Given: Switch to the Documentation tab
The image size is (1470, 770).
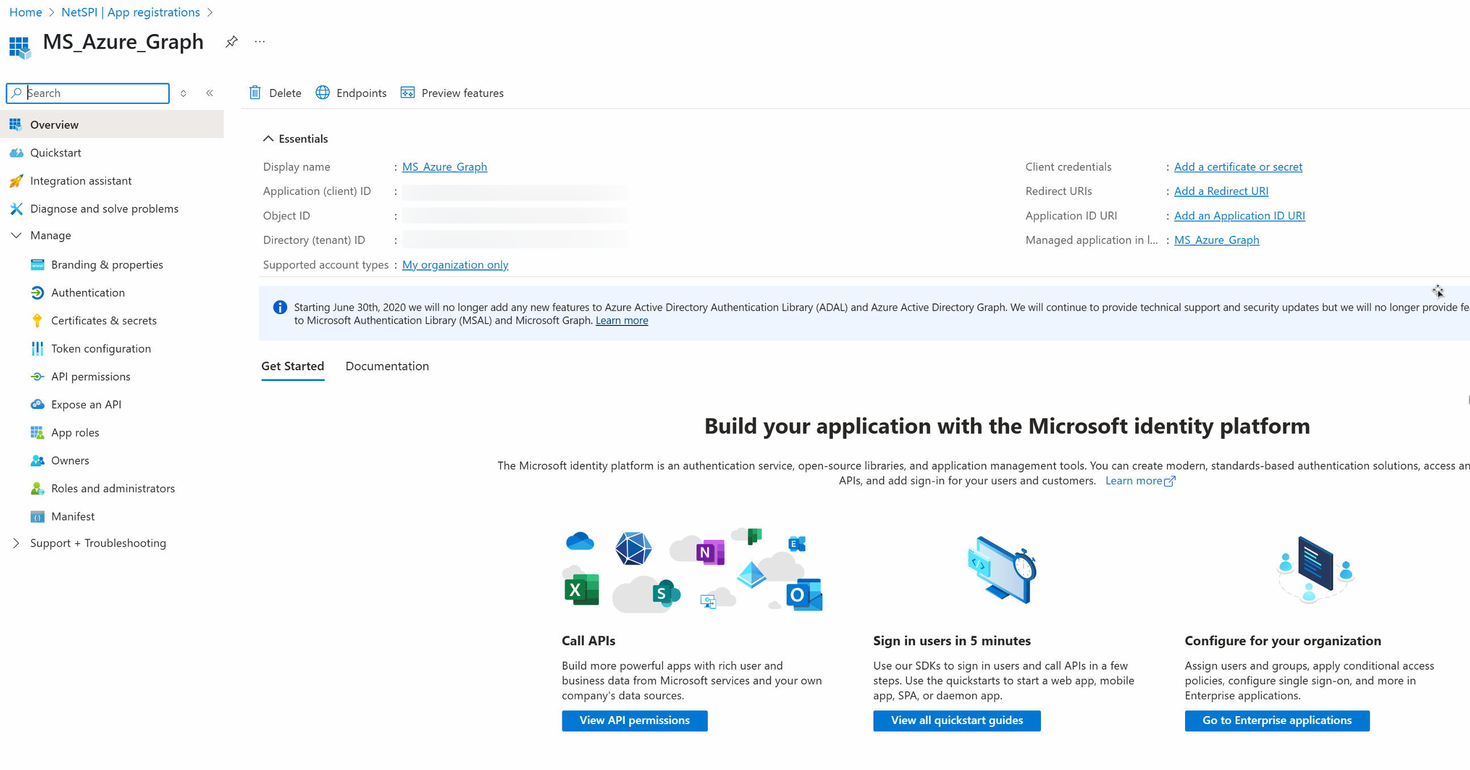Looking at the screenshot, I should [387, 366].
